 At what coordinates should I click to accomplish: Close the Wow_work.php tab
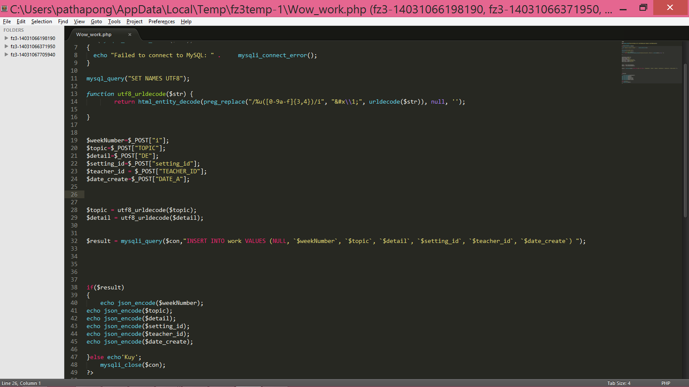(130, 34)
